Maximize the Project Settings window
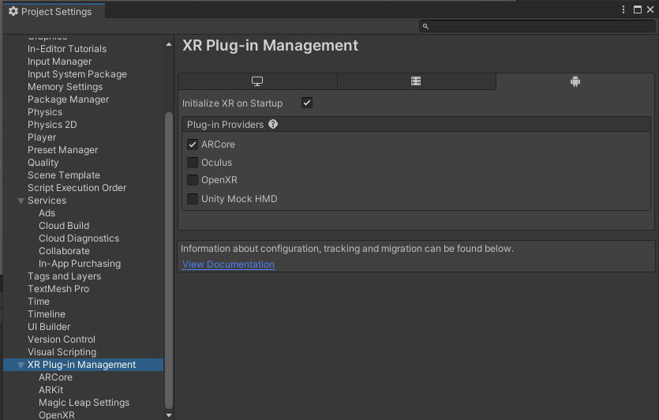This screenshot has height=420, width=659. point(638,9)
